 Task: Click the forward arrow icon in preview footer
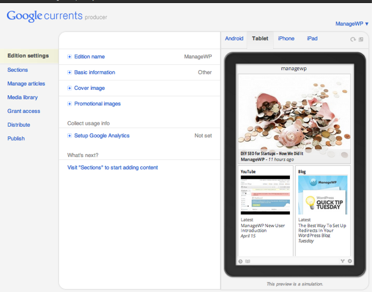pos(350,261)
